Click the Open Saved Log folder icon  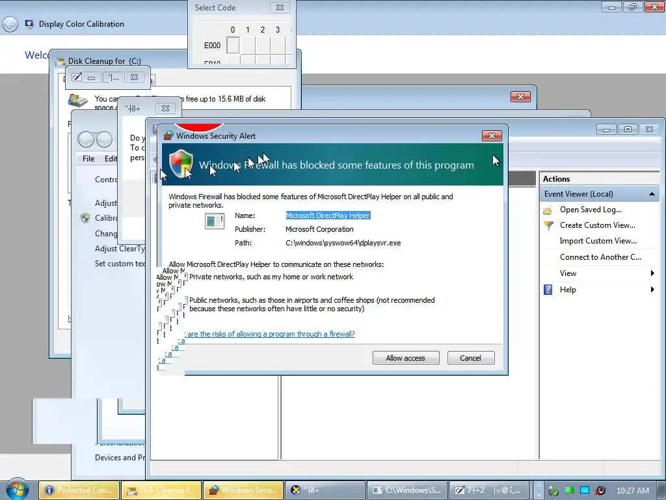click(548, 210)
